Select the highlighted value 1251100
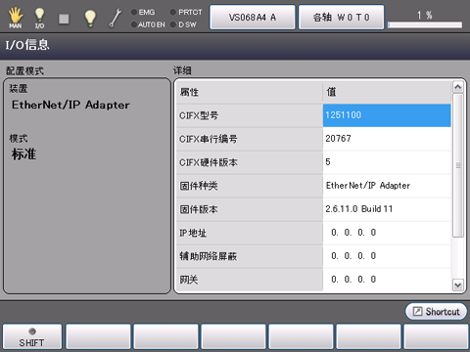This screenshot has width=470, height=352. (x=387, y=115)
